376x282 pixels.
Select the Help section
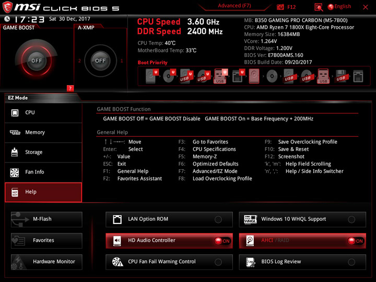(x=43, y=192)
